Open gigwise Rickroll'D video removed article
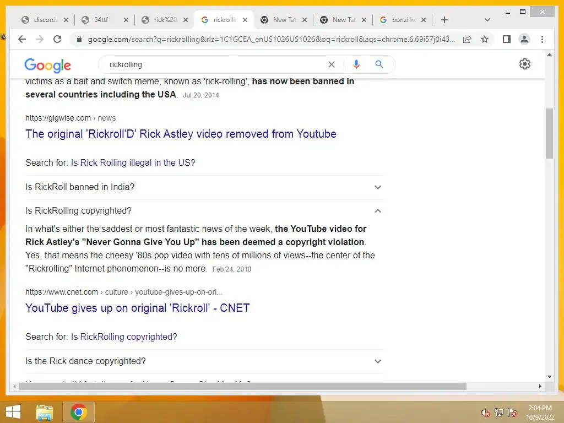 181,134
